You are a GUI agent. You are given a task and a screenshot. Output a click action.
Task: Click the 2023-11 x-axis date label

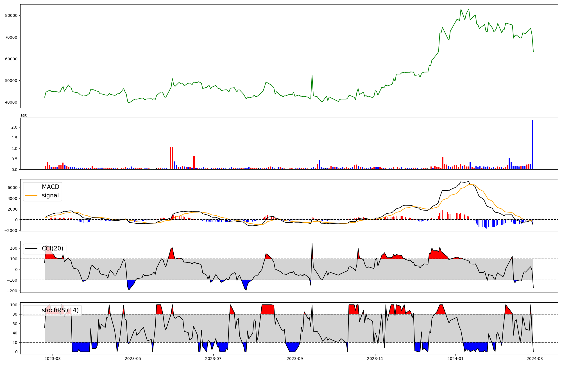point(375,359)
